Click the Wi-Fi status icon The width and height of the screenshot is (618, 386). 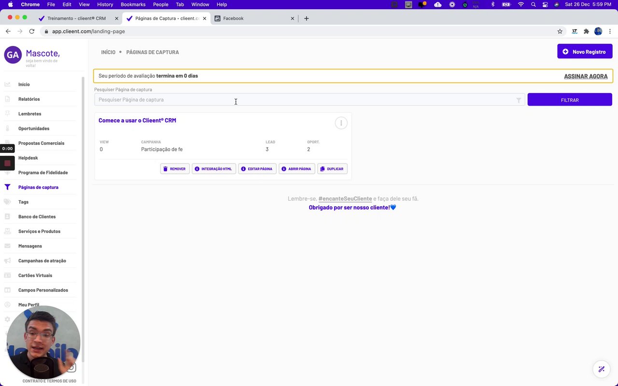point(520,4)
